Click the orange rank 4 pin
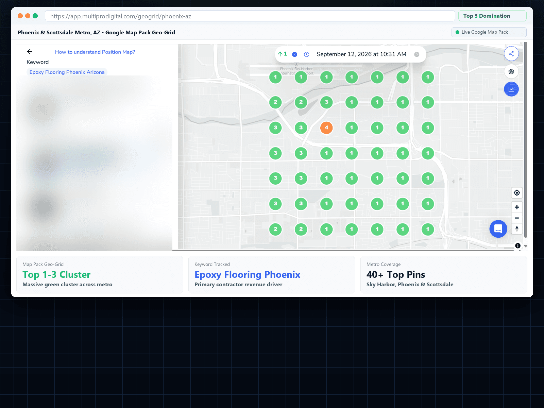Screen dimensions: 544x408 tap(326, 128)
